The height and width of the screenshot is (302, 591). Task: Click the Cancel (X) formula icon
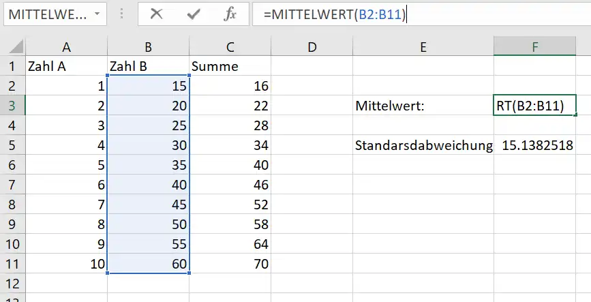tap(157, 14)
